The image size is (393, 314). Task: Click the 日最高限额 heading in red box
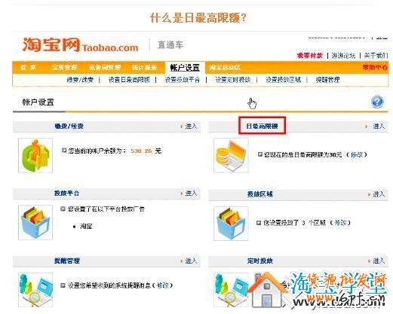tap(262, 126)
